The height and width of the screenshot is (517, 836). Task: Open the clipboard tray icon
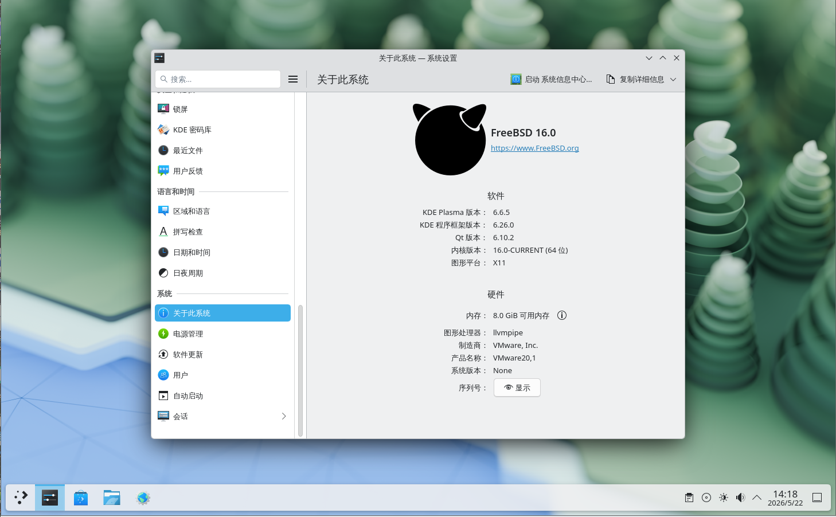tap(689, 498)
